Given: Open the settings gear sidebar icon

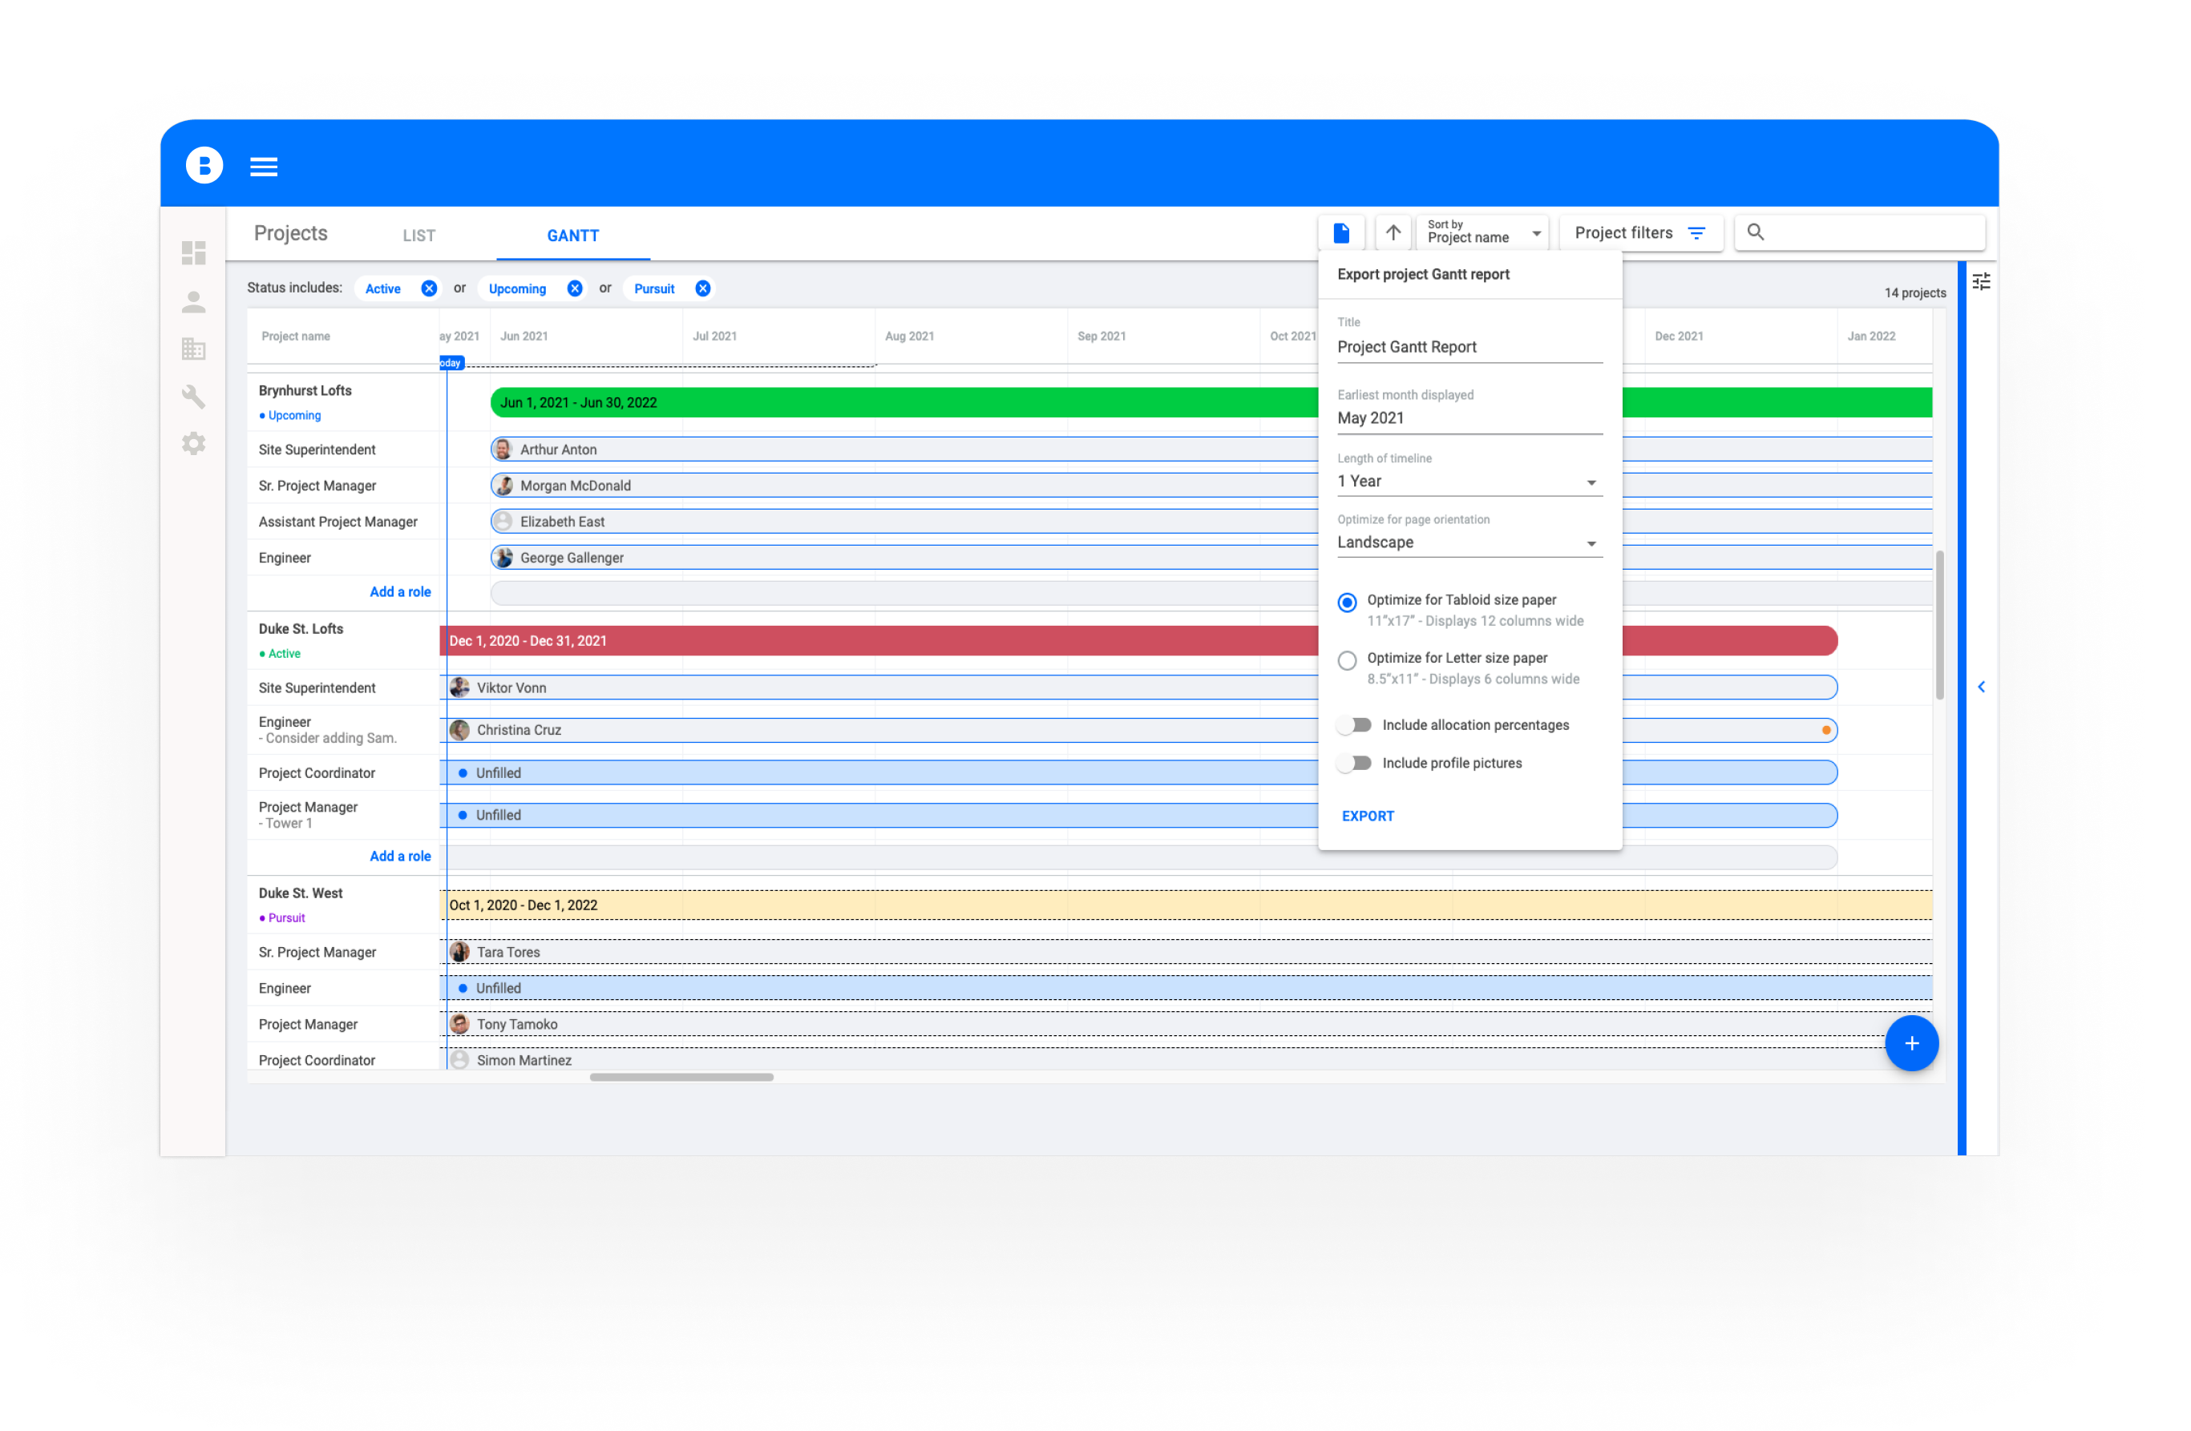Looking at the screenshot, I should pos(193,444).
